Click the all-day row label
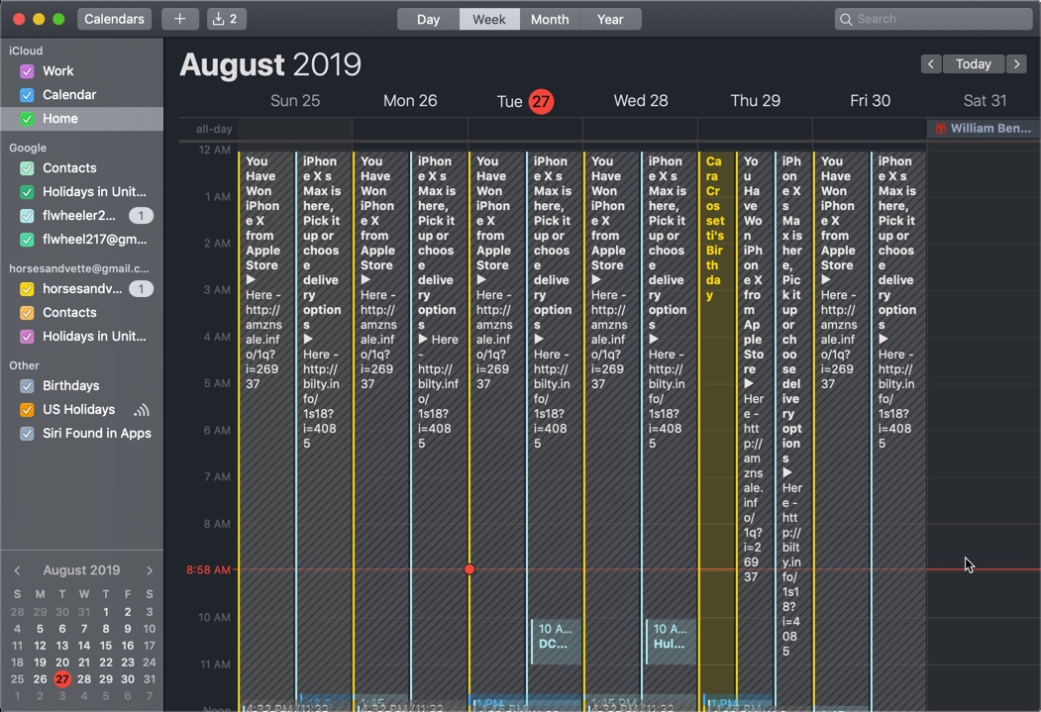Image resolution: width=1041 pixels, height=712 pixels. coord(214,130)
